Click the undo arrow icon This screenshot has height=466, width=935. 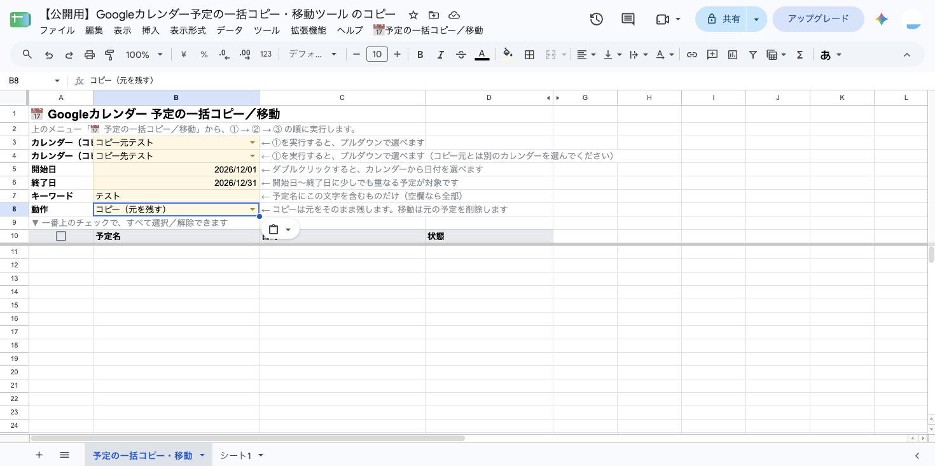point(49,55)
